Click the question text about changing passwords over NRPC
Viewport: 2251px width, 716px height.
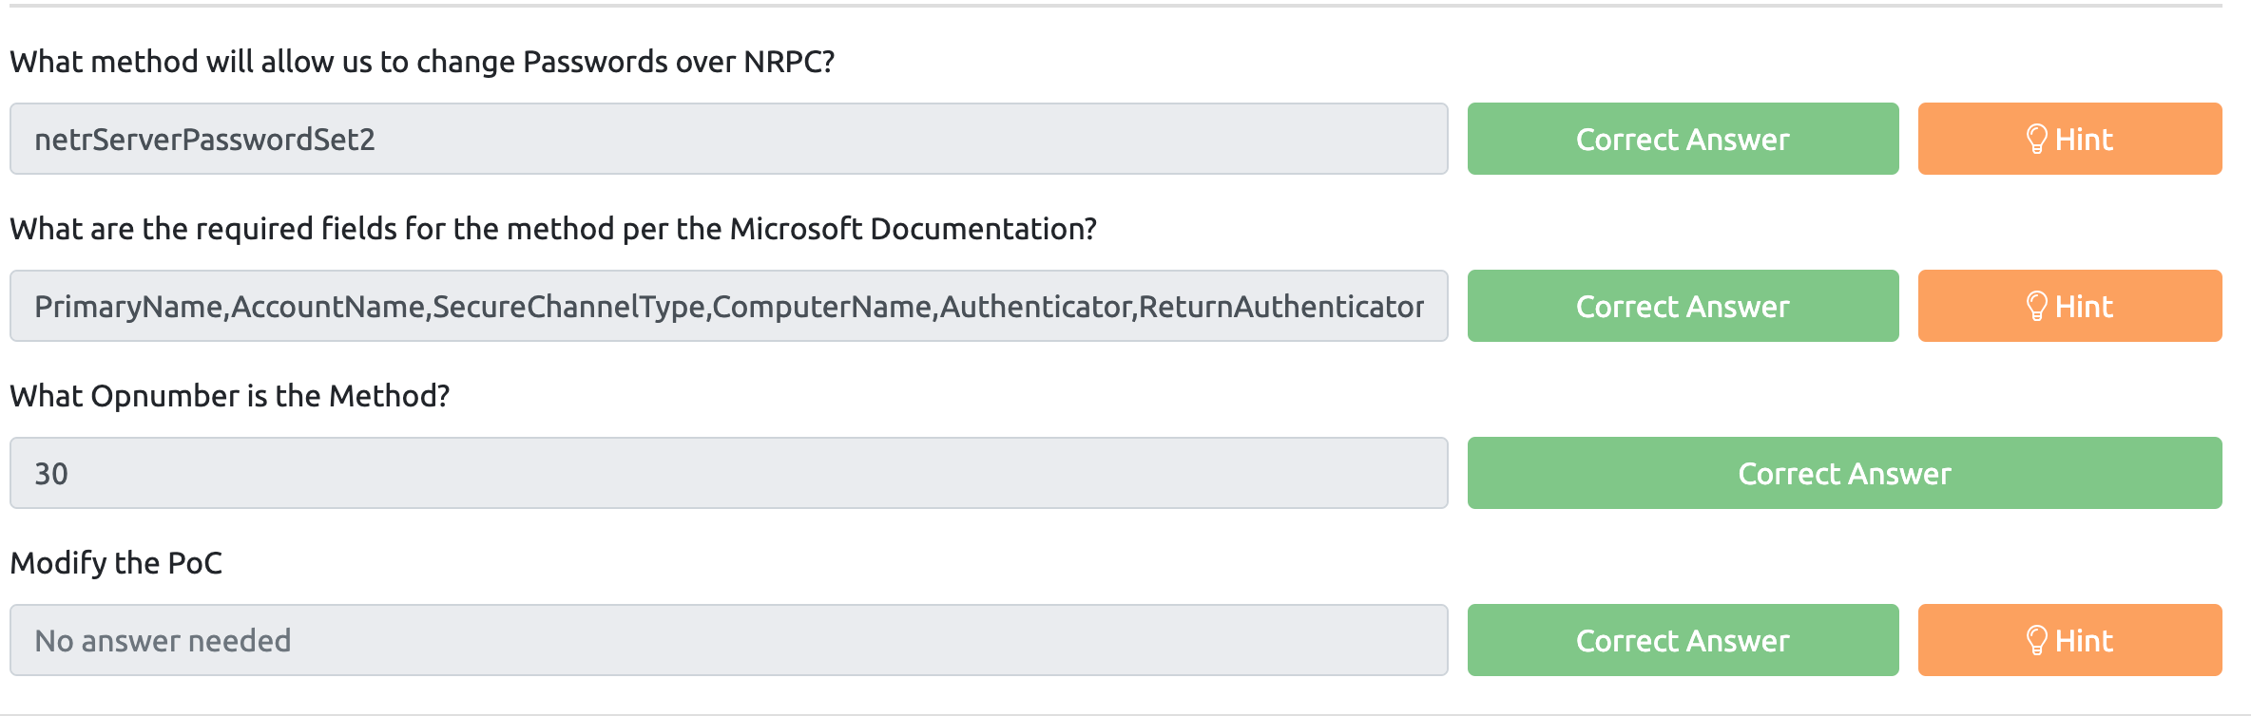coord(422,62)
